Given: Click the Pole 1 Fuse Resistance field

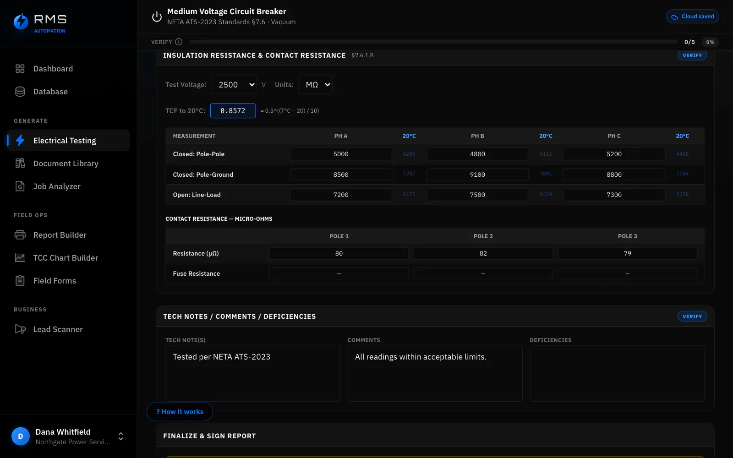Looking at the screenshot, I should (339, 273).
